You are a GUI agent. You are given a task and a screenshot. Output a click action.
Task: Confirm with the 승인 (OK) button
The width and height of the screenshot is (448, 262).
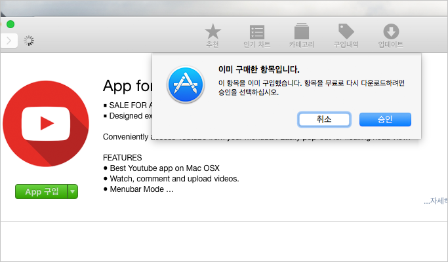[x=385, y=119]
